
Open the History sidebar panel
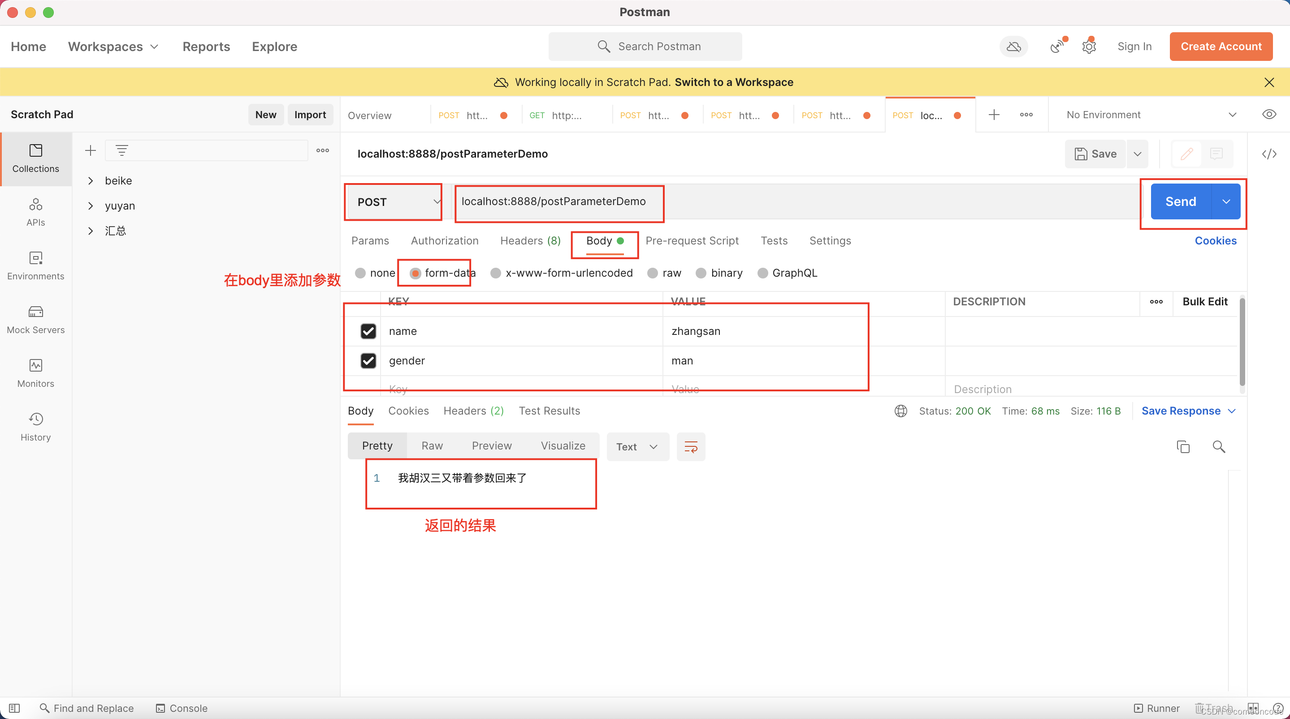pos(35,427)
